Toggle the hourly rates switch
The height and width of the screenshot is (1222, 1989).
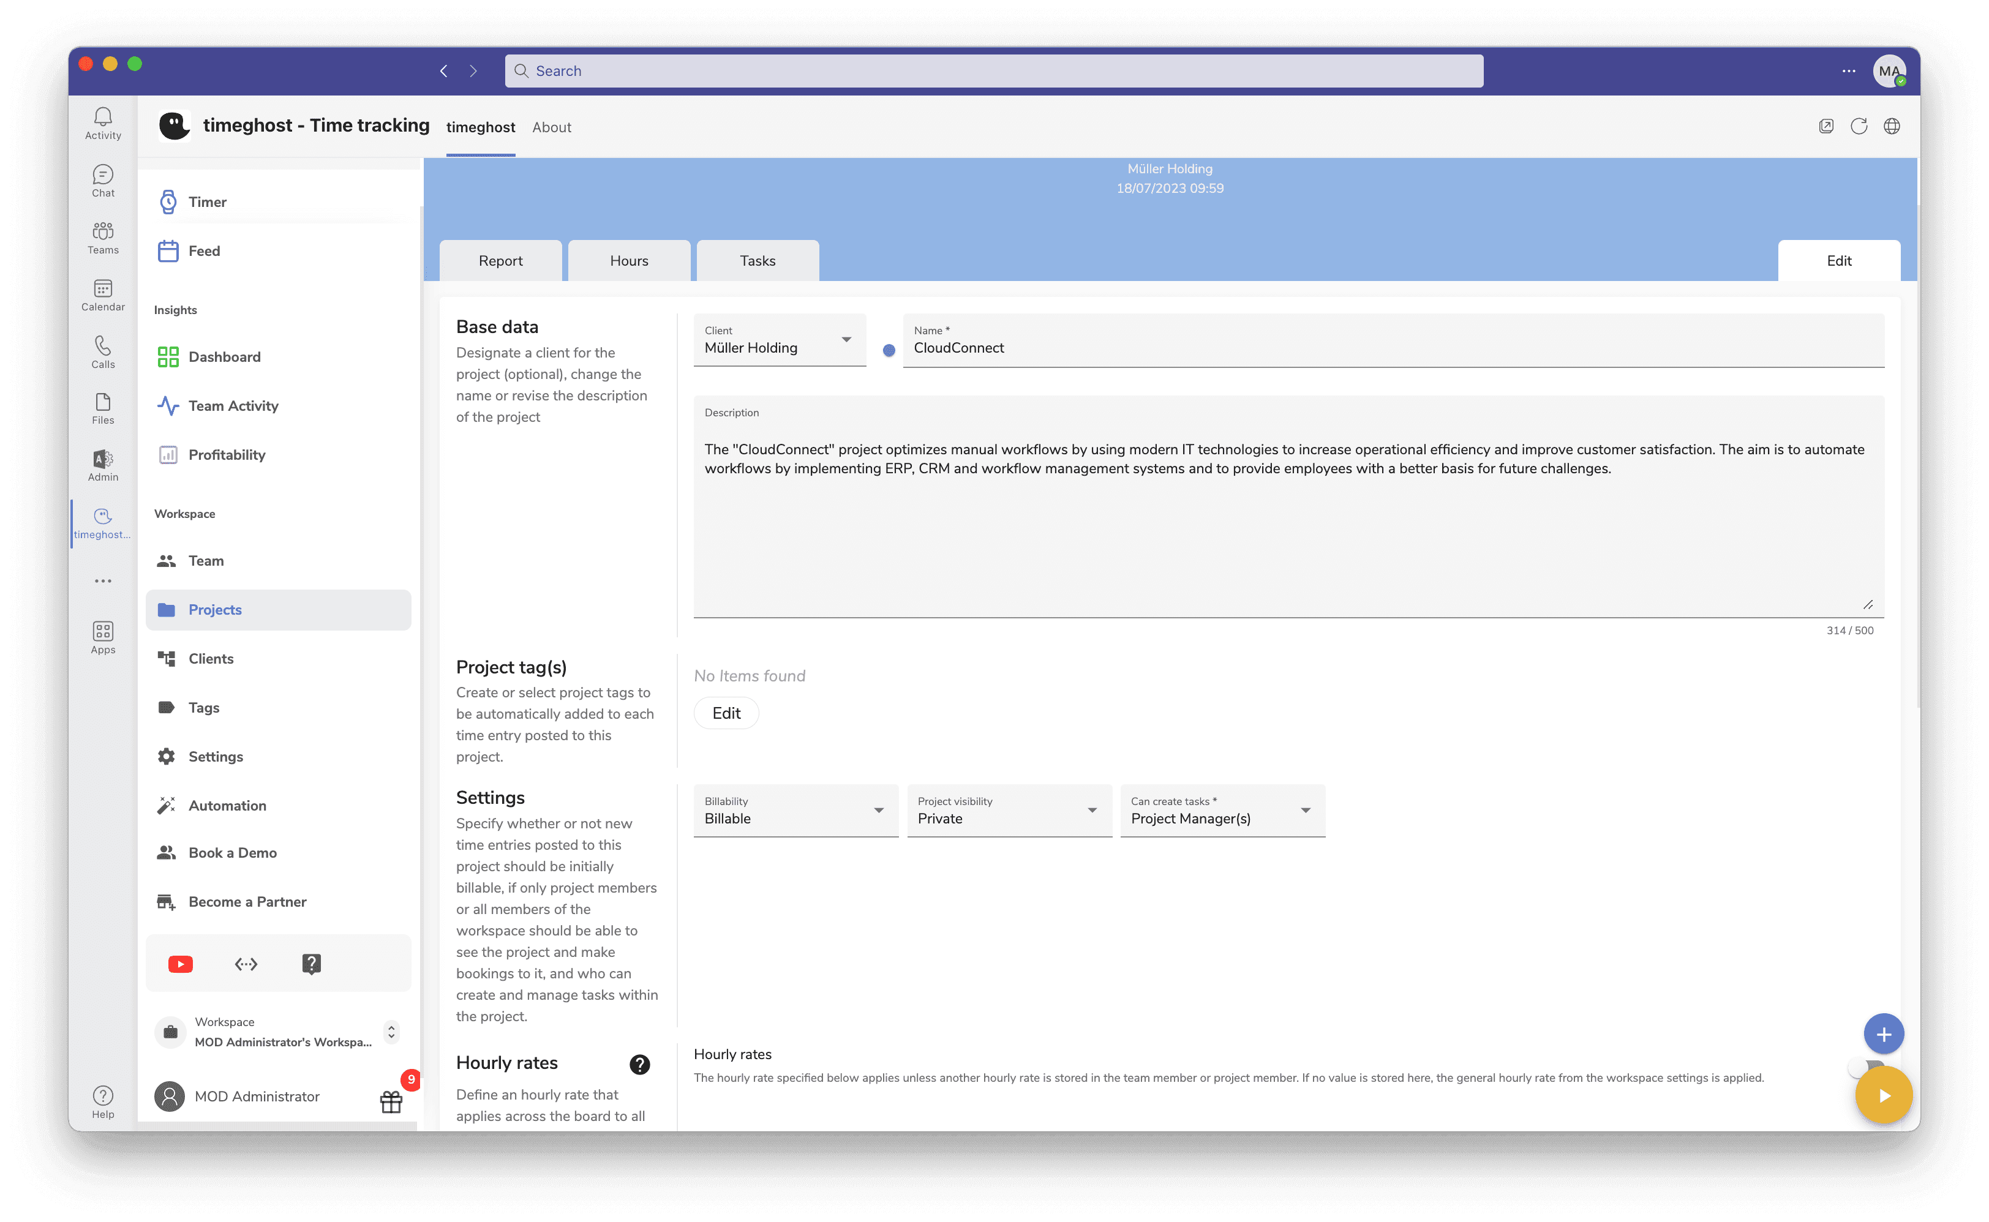(1865, 1068)
